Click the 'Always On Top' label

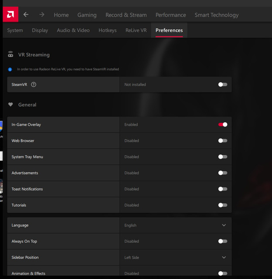(24, 241)
